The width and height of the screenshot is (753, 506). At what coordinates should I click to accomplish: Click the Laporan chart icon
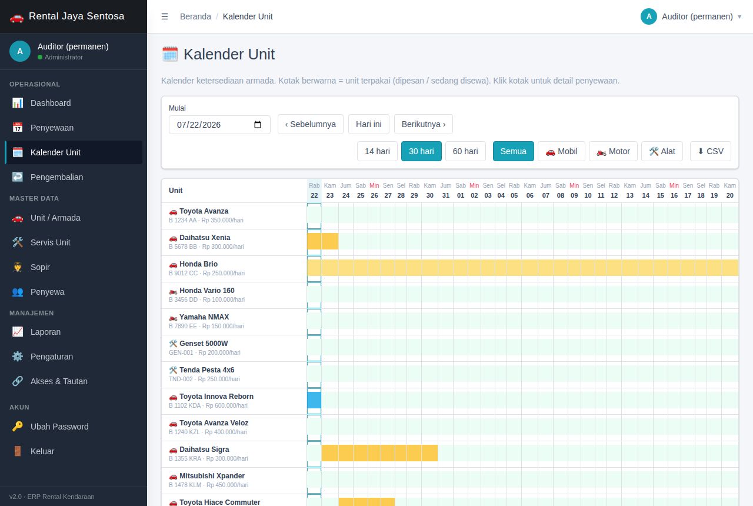coord(18,332)
